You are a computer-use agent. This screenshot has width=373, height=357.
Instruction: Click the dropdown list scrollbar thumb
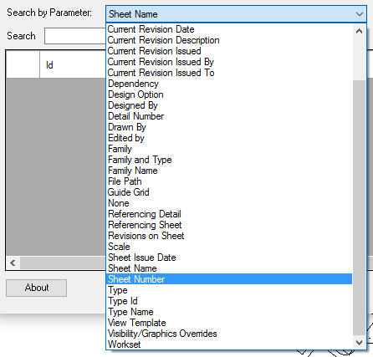click(359, 207)
